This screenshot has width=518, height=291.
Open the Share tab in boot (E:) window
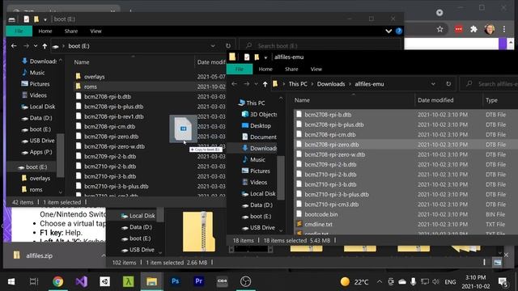coord(71,31)
